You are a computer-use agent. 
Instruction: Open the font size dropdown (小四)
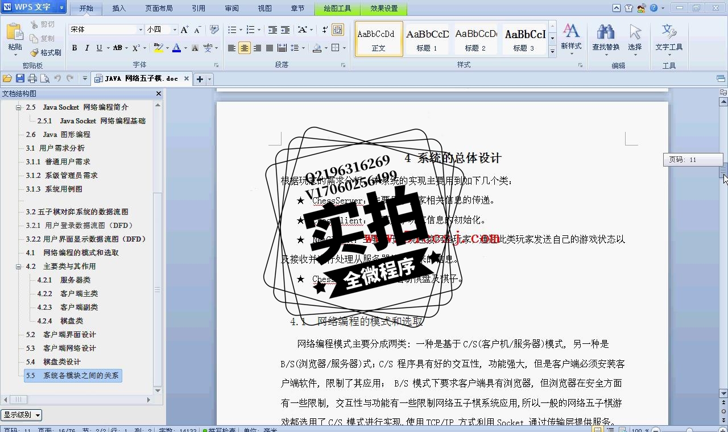pyautogui.click(x=175, y=30)
